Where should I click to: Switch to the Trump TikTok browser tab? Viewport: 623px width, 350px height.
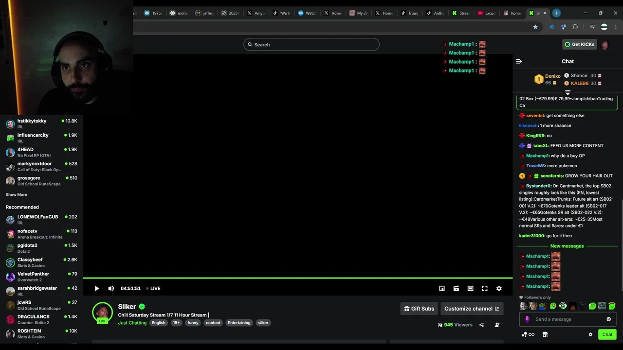409,13
